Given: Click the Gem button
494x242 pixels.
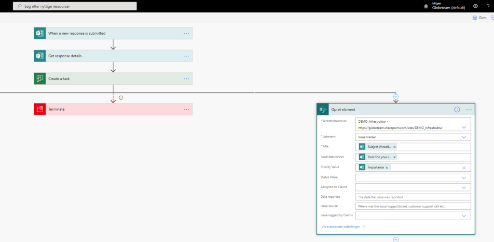Looking at the screenshot, I should click(480, 18).
